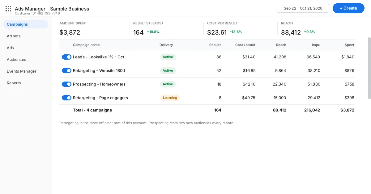Open campaign Prospecting - Homeowners
371x194 pixels.
tap(99, 84)
